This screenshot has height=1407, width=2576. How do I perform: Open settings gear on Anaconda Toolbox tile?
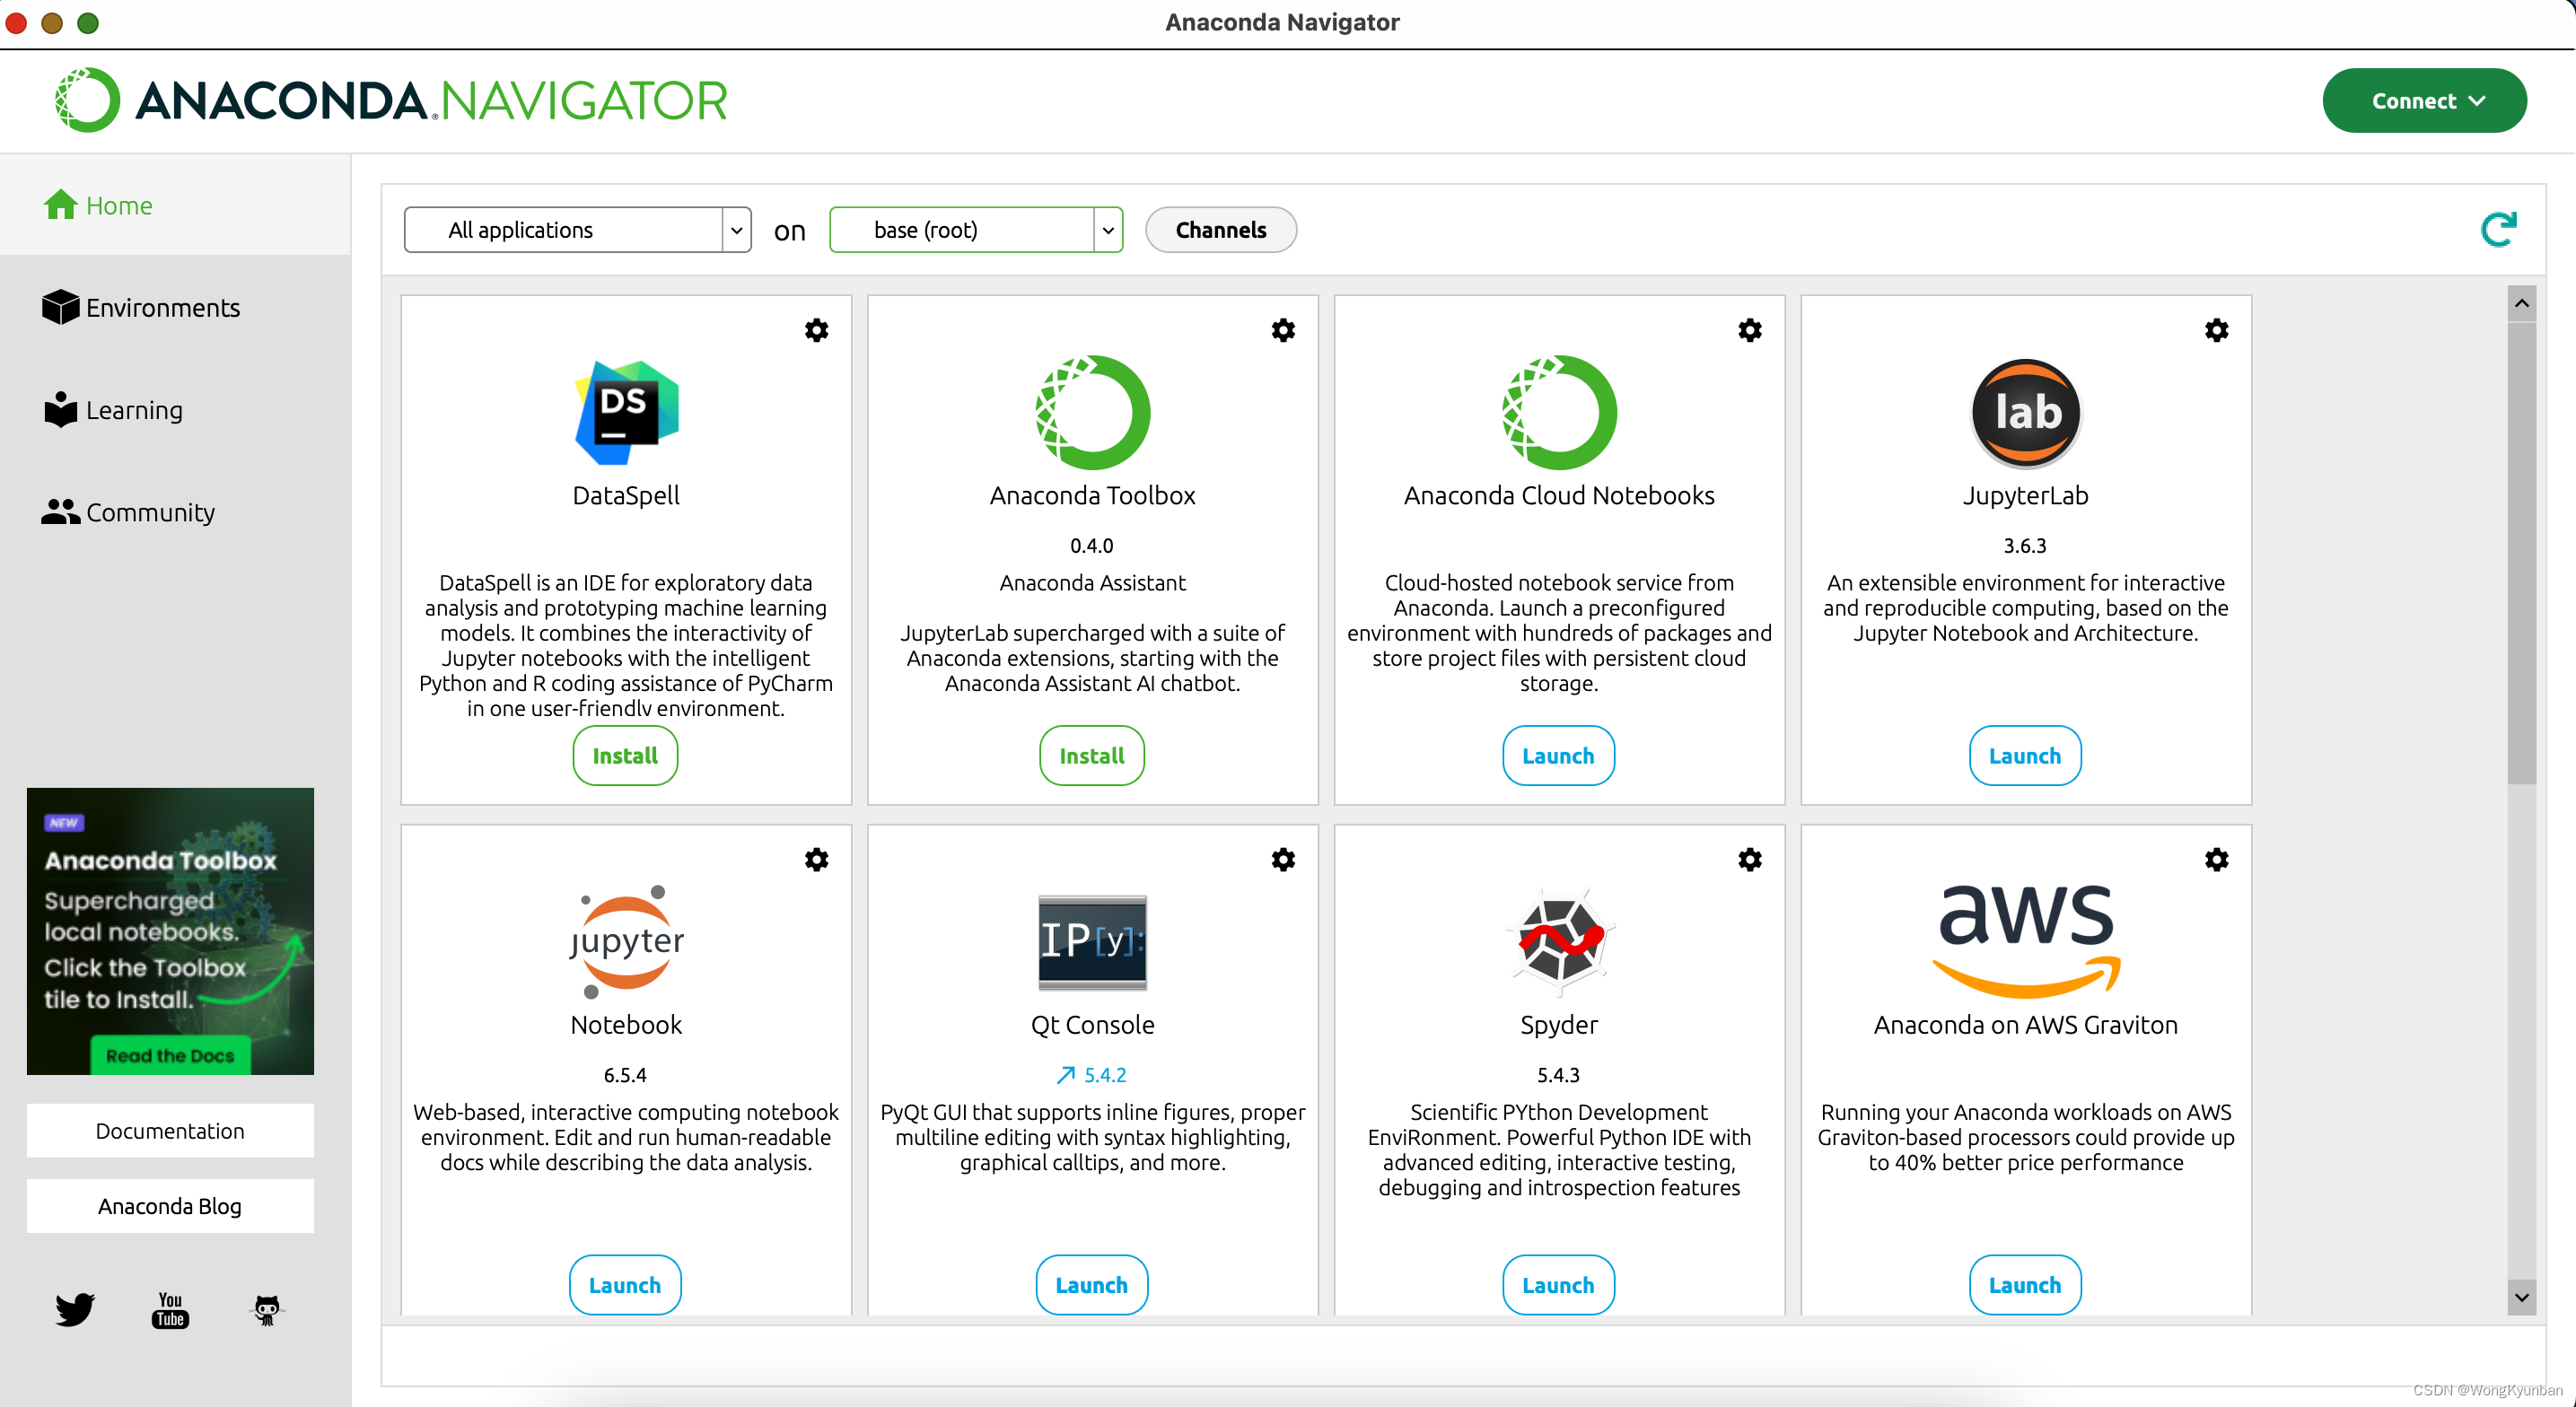1283,330
